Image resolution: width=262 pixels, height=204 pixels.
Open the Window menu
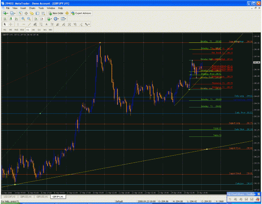51,8
